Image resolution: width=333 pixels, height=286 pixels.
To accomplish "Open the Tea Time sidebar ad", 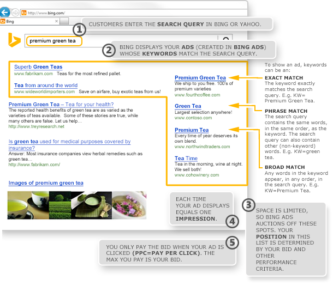I will point(186,158).
